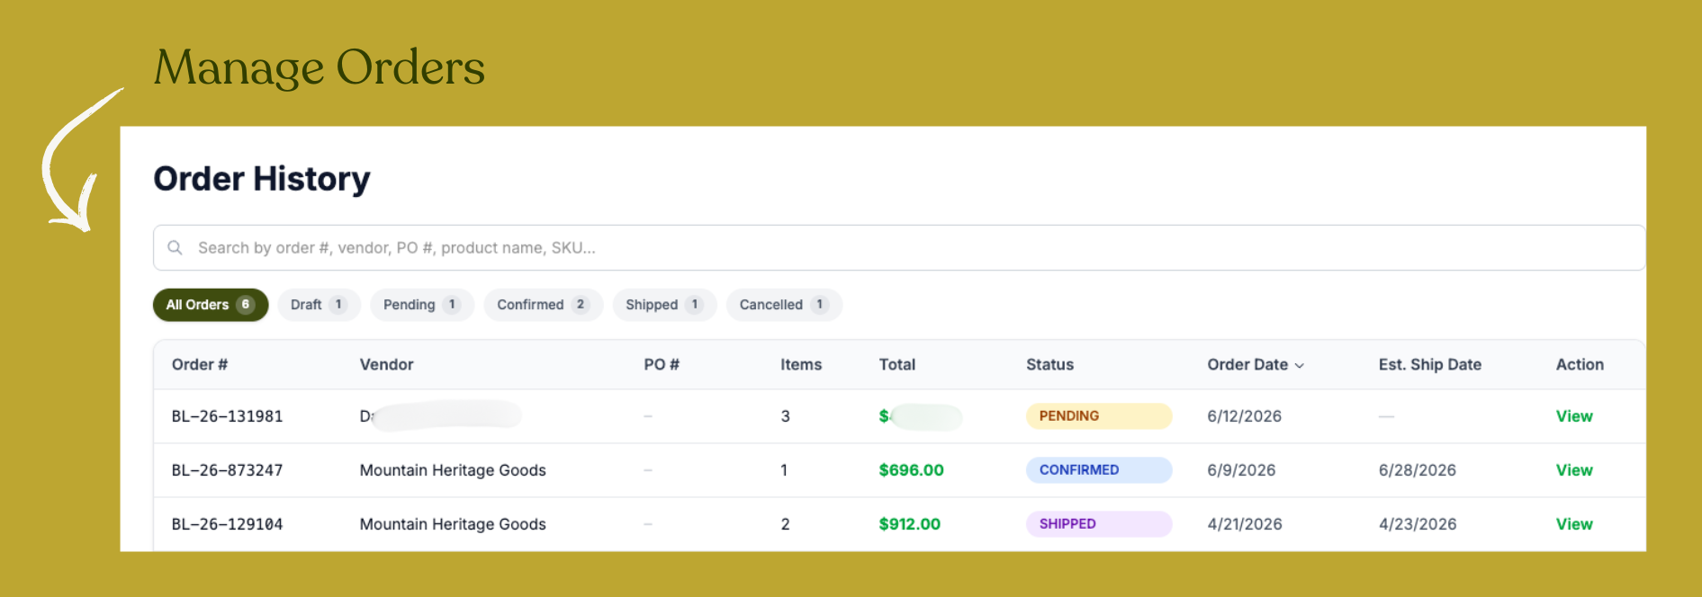The image size is (1702, 597).
Task: Click the $696.00 total
Action: (911, 470)
